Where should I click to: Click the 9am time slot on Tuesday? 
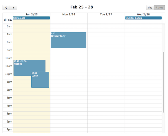click(x=106, y=50)
